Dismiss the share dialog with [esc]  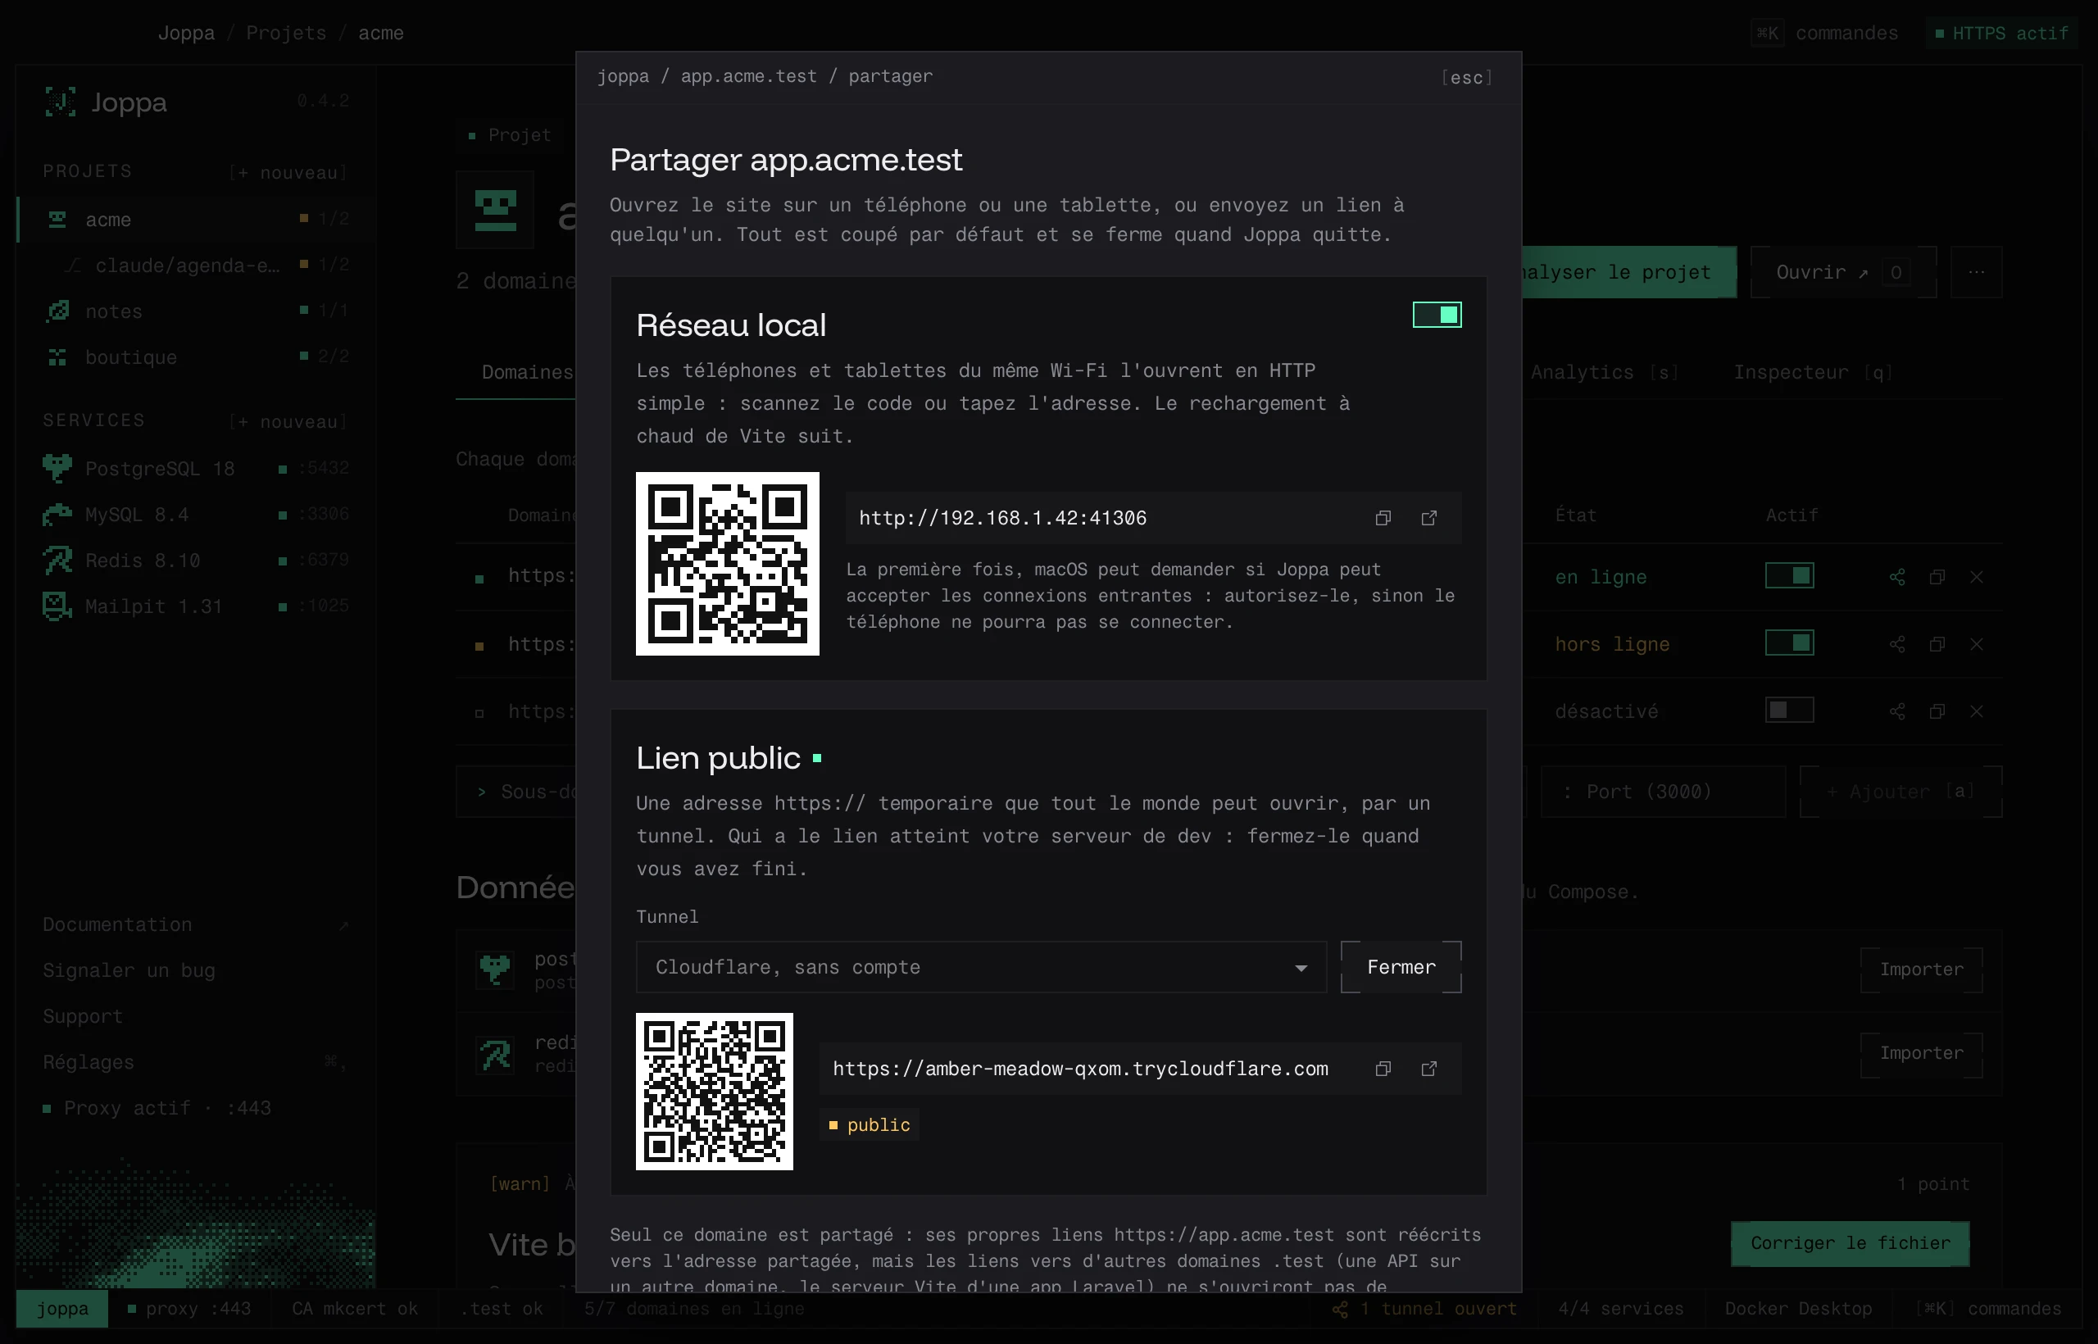click(1466, 78)
